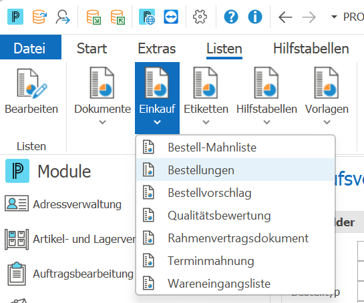Click the Auftragsbearbeitung clipboard icon

tap(17, 274)
